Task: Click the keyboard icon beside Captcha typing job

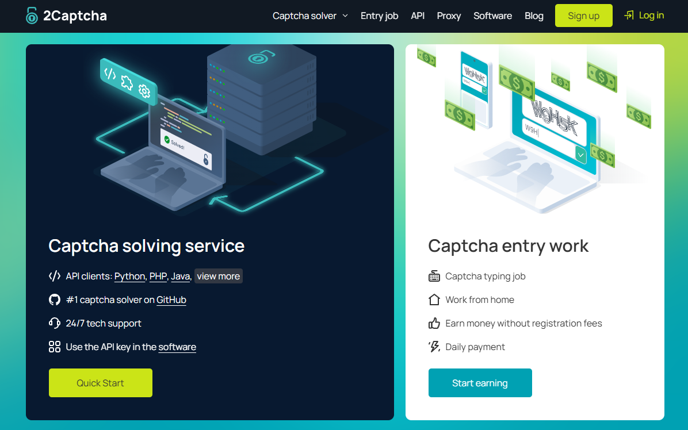Action: pyautogui.click(x=434, y=277)
